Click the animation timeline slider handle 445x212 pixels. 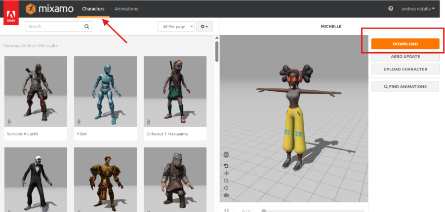coord(264,211)
